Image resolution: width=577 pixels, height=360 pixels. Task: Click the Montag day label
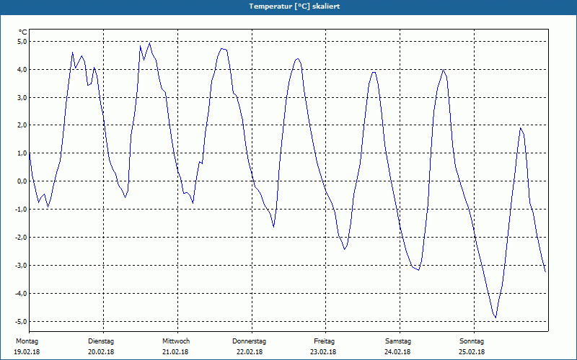click(27, 341)
